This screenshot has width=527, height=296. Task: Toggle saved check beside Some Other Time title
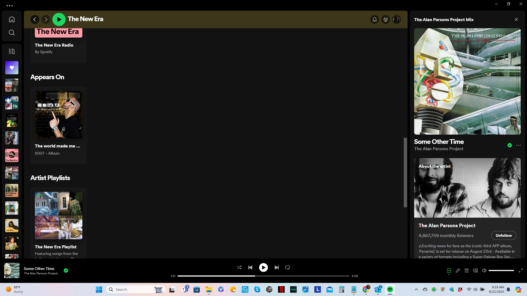point(510,145)
